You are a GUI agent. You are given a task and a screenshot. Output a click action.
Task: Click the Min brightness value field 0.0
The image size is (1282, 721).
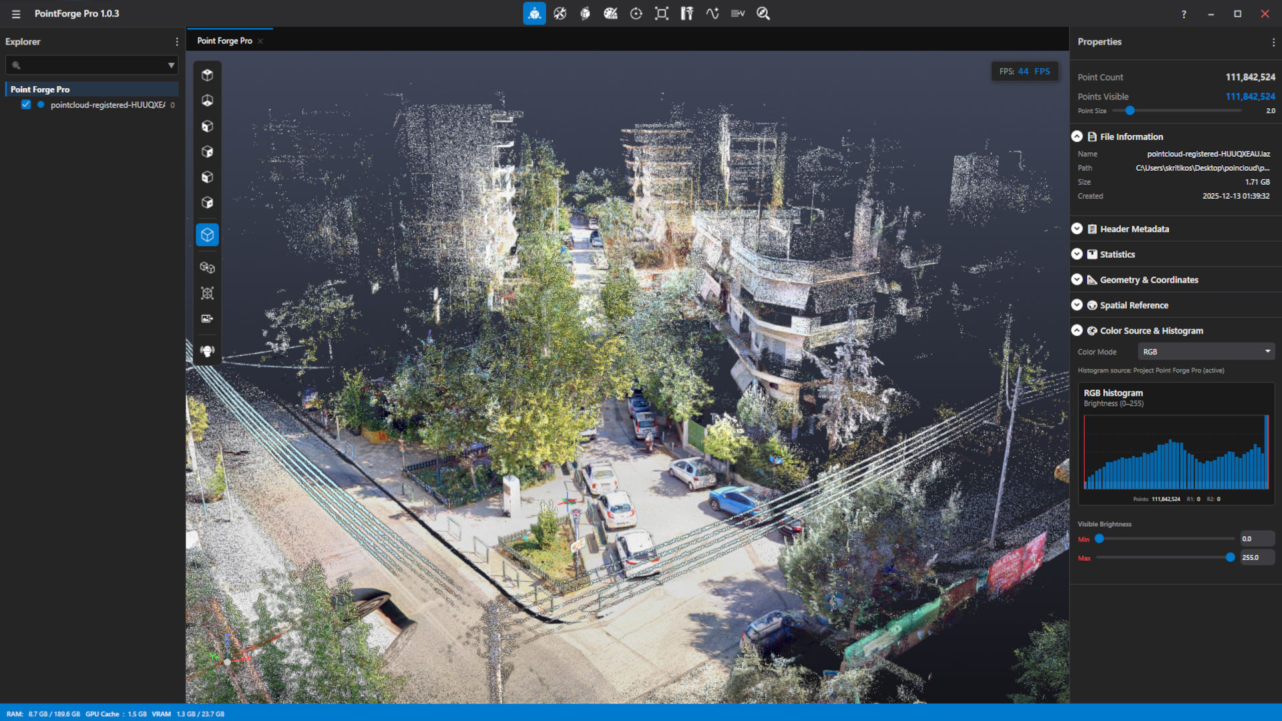(x=1257, y=539)
